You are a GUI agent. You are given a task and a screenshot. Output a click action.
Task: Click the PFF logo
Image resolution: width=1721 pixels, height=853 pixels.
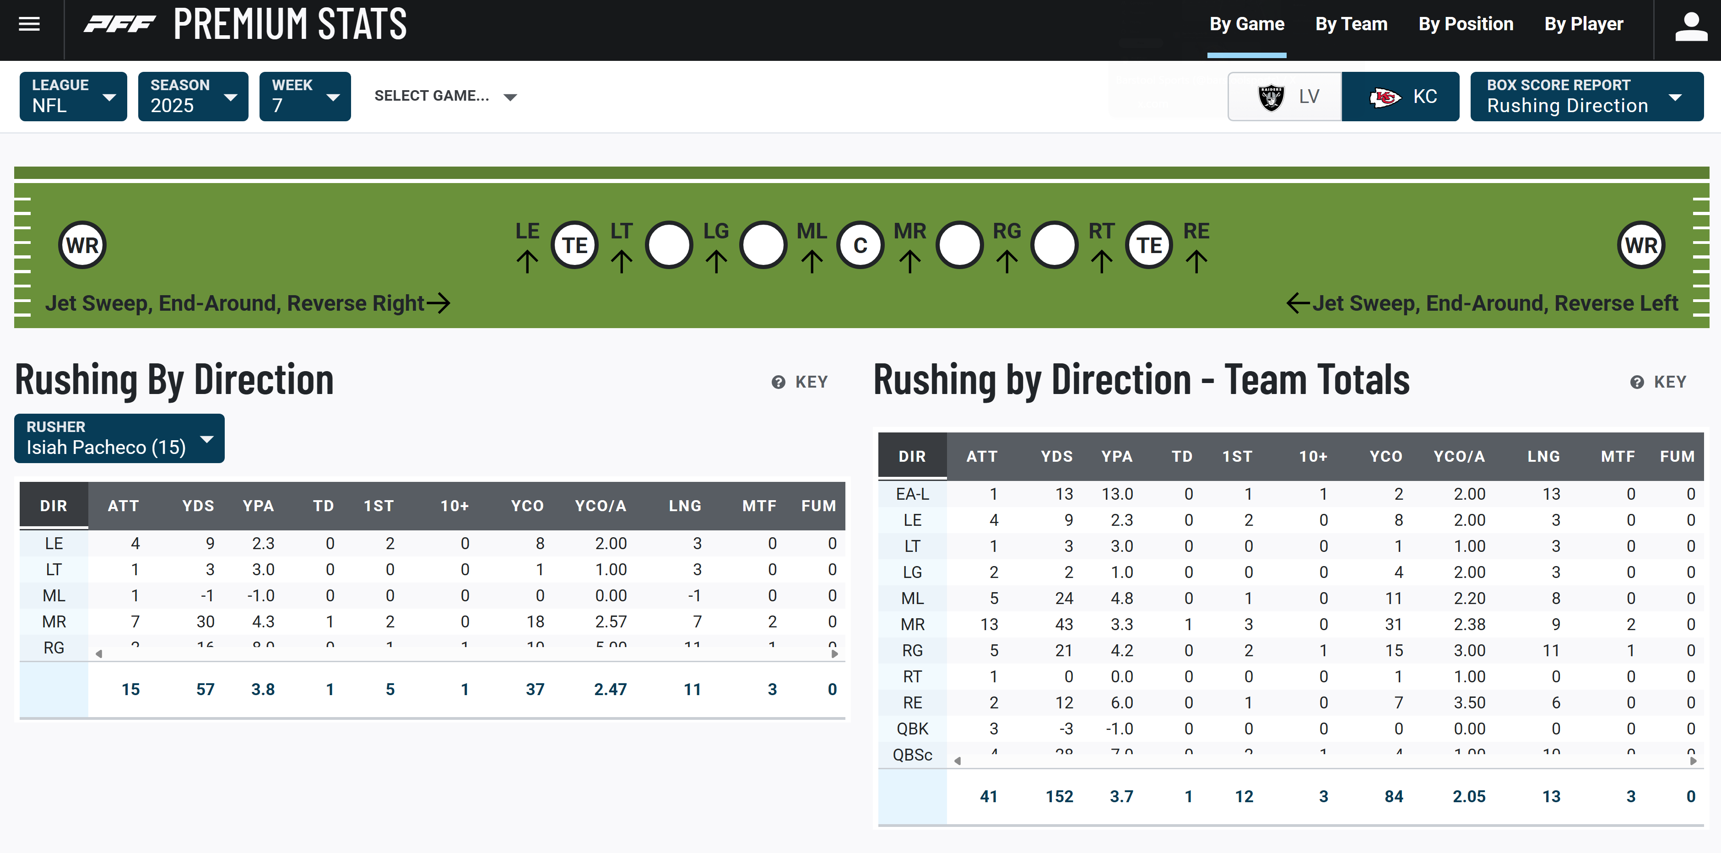coord(120,25)
